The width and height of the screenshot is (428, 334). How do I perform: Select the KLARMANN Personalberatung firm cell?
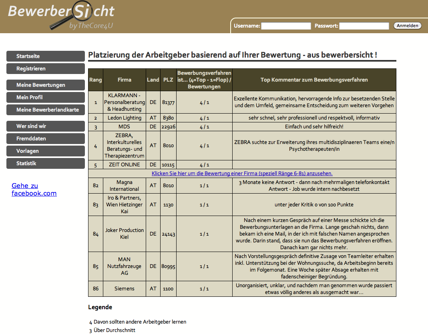(x=125, y=102)
